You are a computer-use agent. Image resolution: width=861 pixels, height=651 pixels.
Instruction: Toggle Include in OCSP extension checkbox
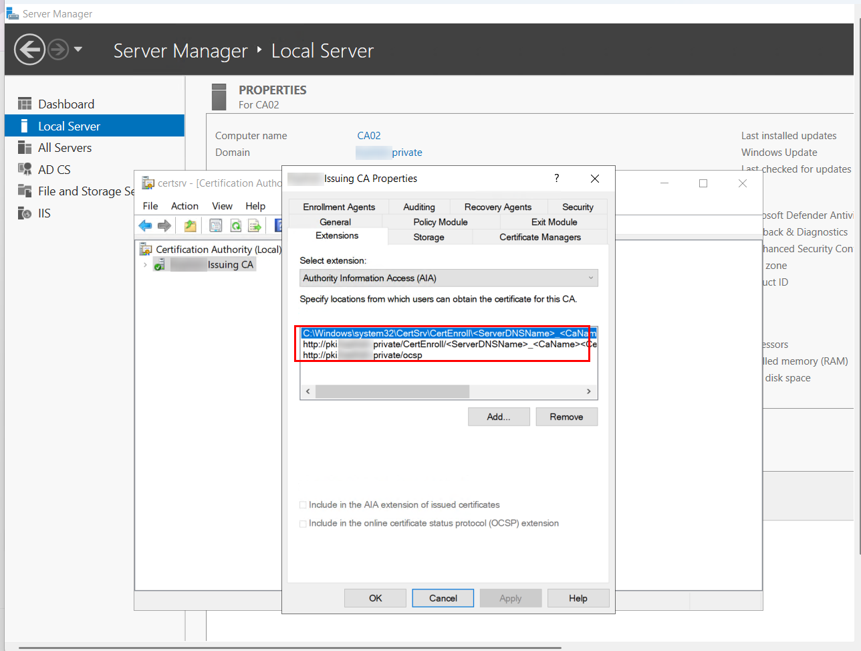303,524
